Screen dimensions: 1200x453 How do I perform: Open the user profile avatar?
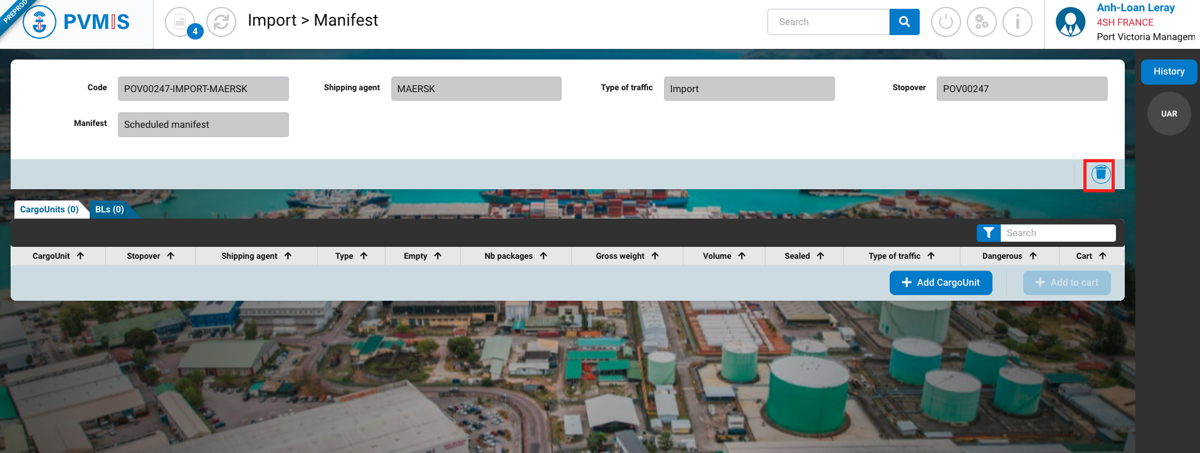tap(1070, 23)
